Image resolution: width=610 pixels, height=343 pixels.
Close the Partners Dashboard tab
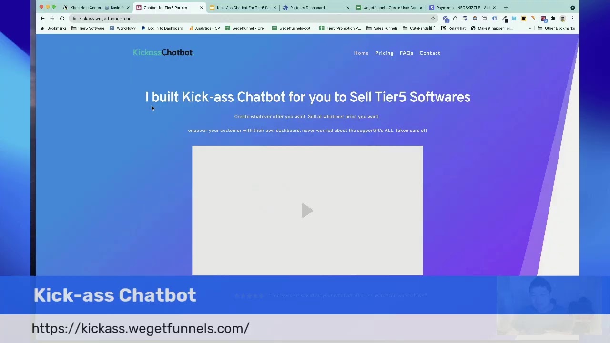(347, 8)
